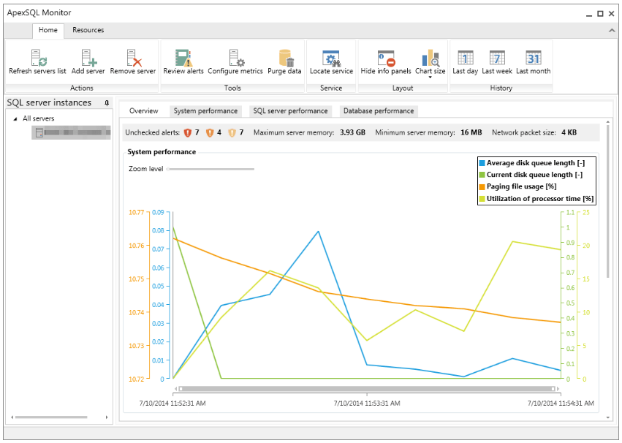This screenshot has height=443, width=622.
Task: Click the 7/10/2014 11:53:31 AM time label
Action: (366, 404)
